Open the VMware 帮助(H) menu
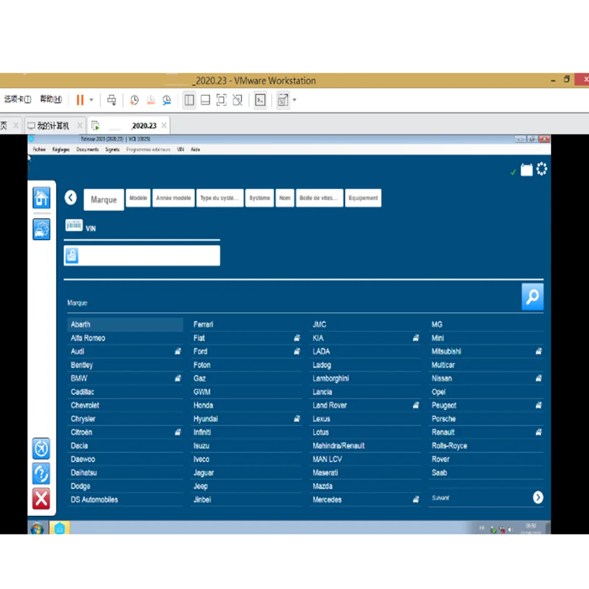The height and width of the screenshot is (589, 589). (51, 99)
